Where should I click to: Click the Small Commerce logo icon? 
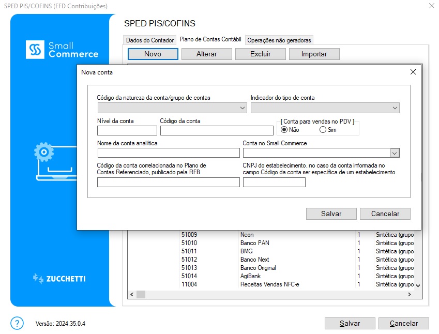coord(36,50)
